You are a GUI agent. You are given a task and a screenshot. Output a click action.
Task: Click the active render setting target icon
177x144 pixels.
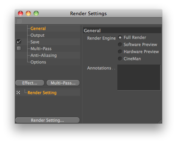click(x=18, y=93)
